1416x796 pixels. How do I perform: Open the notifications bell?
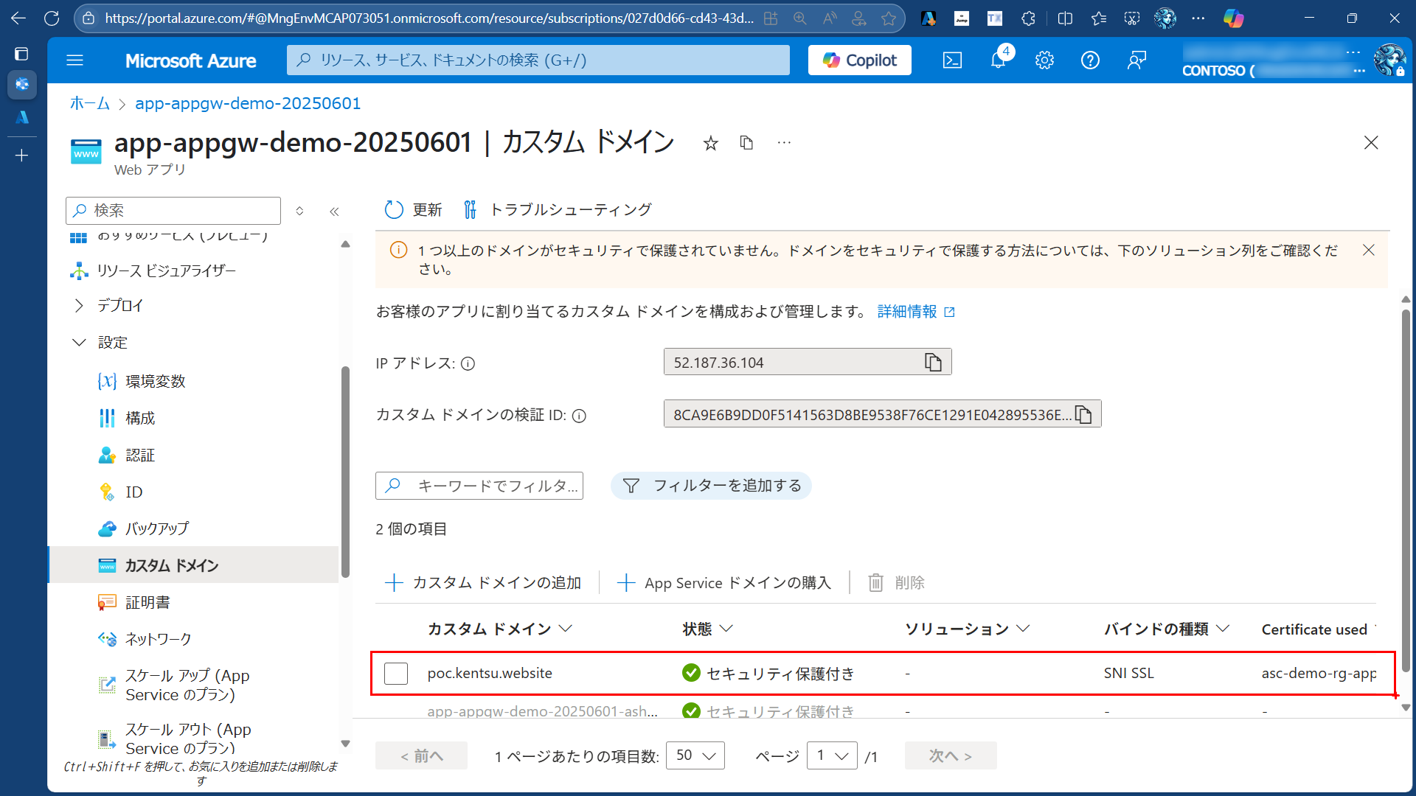click(998, 60)
